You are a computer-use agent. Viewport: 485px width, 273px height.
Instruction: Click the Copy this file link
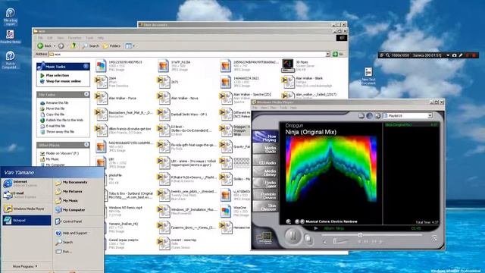point(55,115)
